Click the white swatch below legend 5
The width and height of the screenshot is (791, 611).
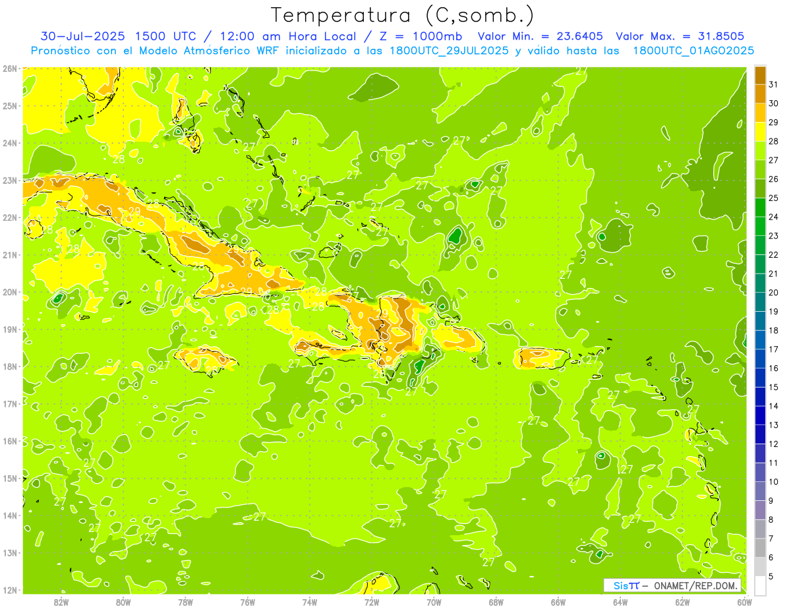[760, 585]
